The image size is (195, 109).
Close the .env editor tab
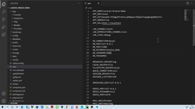tap(98, 3)
